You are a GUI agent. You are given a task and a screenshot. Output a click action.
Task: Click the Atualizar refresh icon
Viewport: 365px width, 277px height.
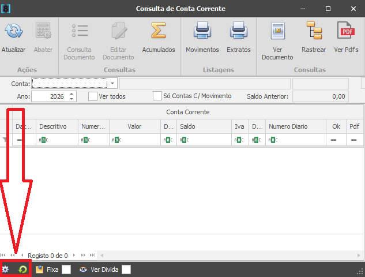[x=13, y=31]
